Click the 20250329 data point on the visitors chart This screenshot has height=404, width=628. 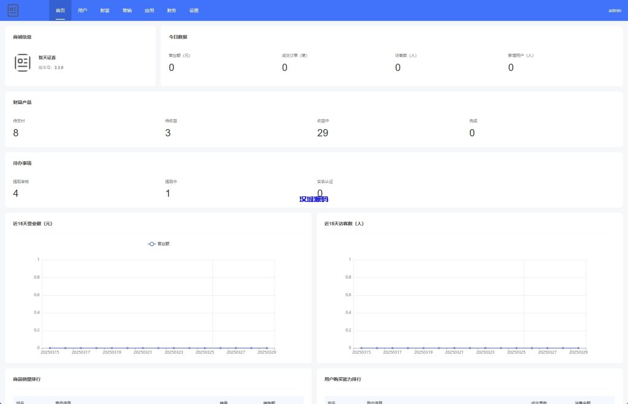[x=578, y=348]
